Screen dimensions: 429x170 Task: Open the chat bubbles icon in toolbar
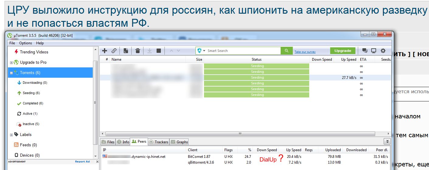[365, 51]
